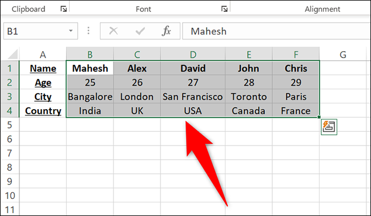Click the Insert Function fx icon

point(166,31)
